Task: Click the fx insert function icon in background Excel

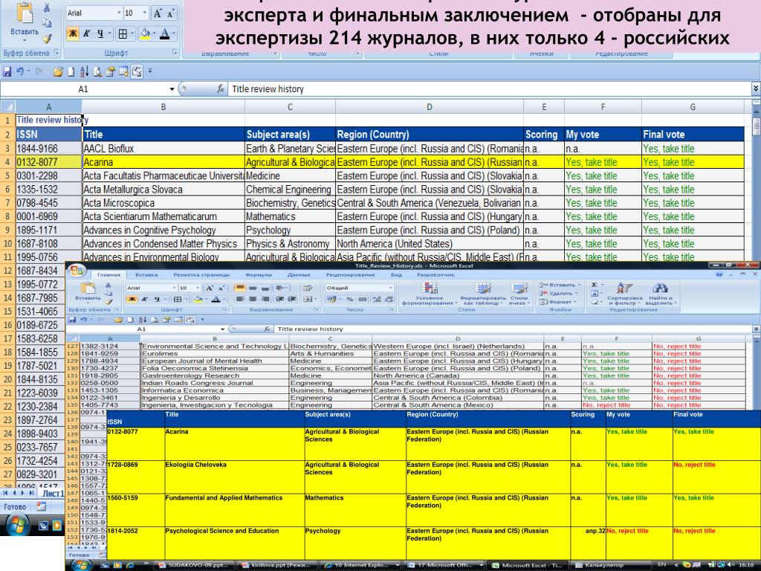Action: click(x=220, y=89)
